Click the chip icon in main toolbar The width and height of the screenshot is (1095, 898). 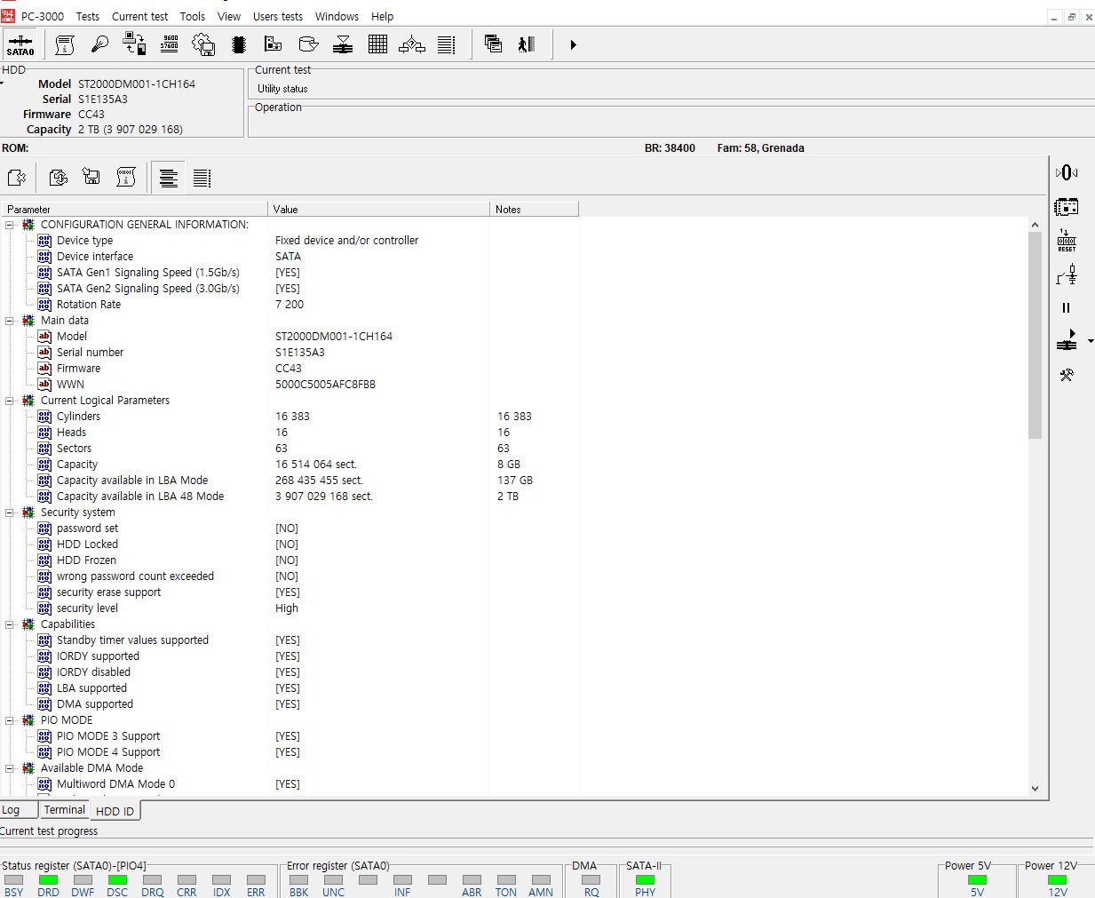[x=238, y=44]
